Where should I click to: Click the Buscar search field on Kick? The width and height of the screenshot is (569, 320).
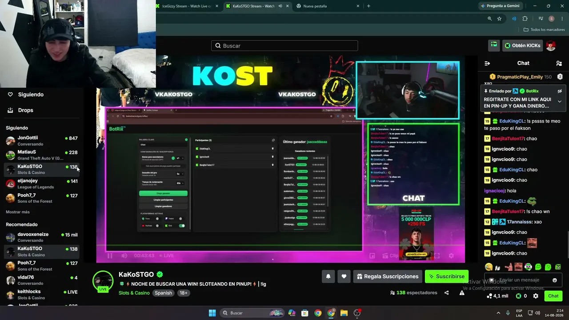284,46
